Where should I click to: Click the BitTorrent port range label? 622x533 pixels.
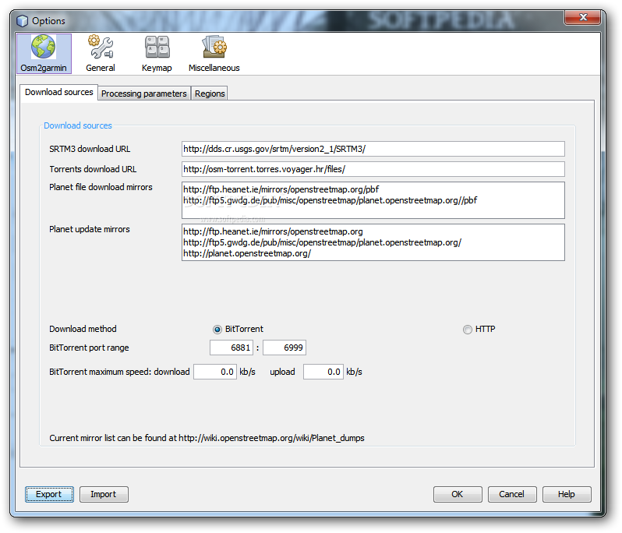[89, 348]
